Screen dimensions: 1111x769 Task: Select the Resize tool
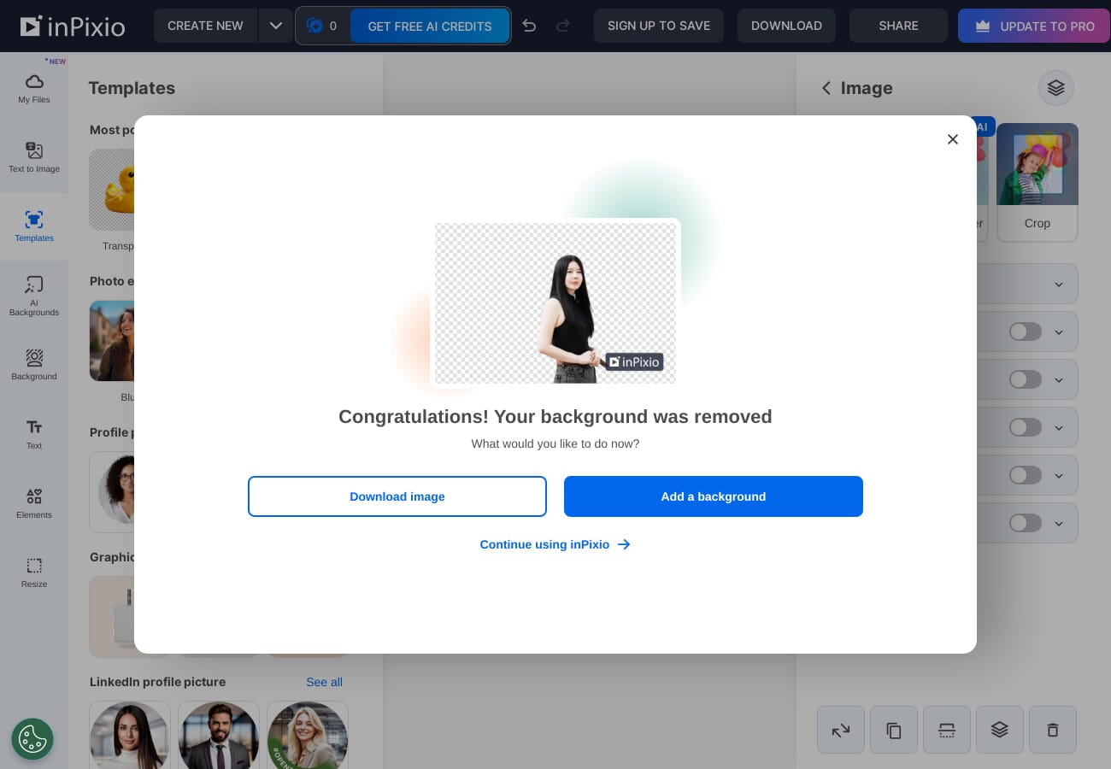(34, 572)
